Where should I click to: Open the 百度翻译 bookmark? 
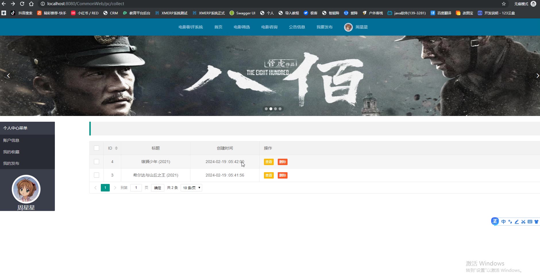[x=441, y=13]
